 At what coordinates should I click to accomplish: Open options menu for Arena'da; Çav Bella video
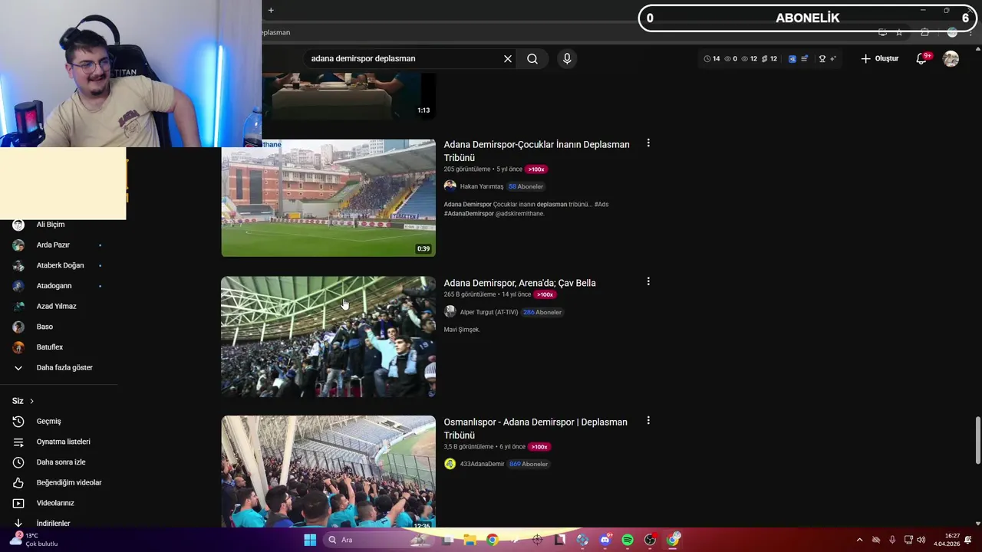pyautogui.click(x=648, y=281)
